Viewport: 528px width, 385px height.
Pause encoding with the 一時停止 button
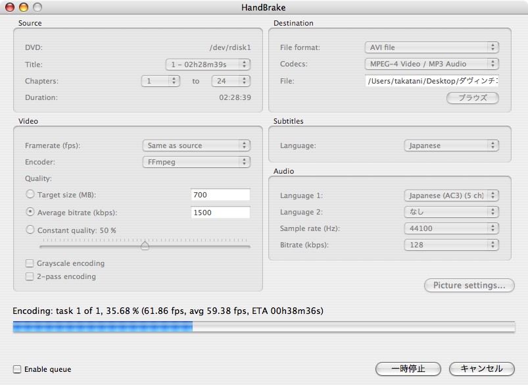pyautogui.click(x=408, y=369)
